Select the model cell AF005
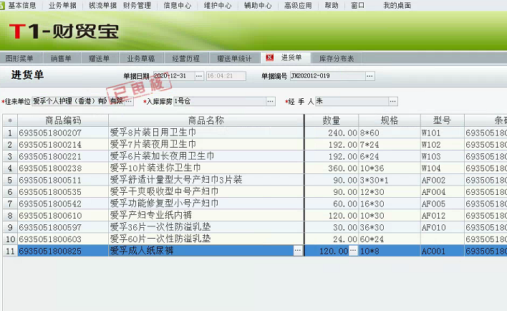Viewport: 507px width, 311px height. (x=442, y=204)
